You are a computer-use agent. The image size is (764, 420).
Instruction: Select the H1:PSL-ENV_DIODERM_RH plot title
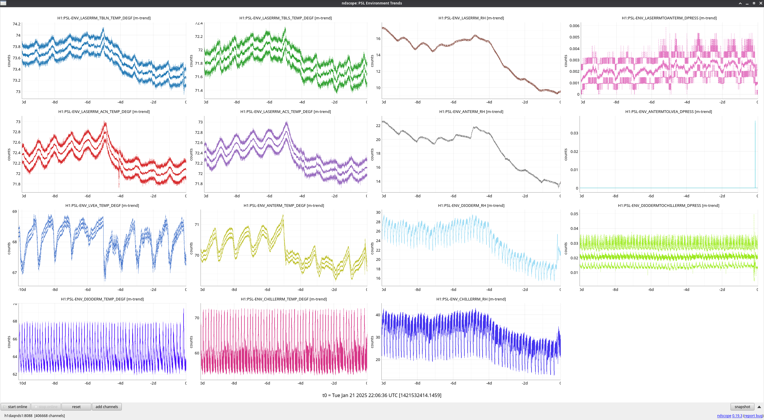pos(471,205)
